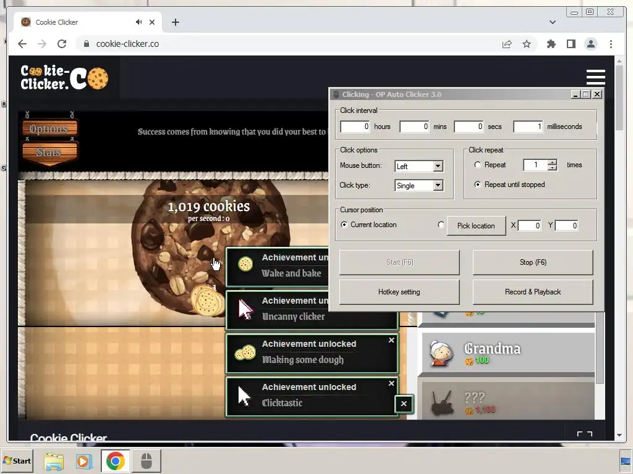Click the secs interval field
This screenshot has width=633, height=474.
[x=469, y=127]
